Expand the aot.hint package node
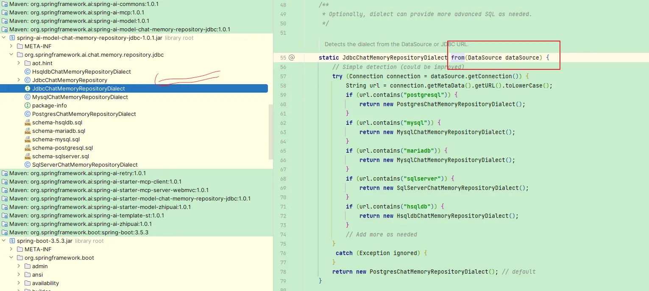Image resolution: width=649 pixels, height=291 pixels. point(19,63)
